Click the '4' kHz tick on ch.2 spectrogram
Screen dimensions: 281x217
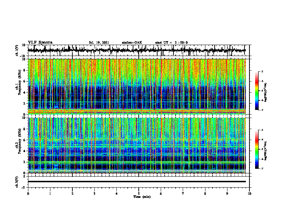coord(25,151)
